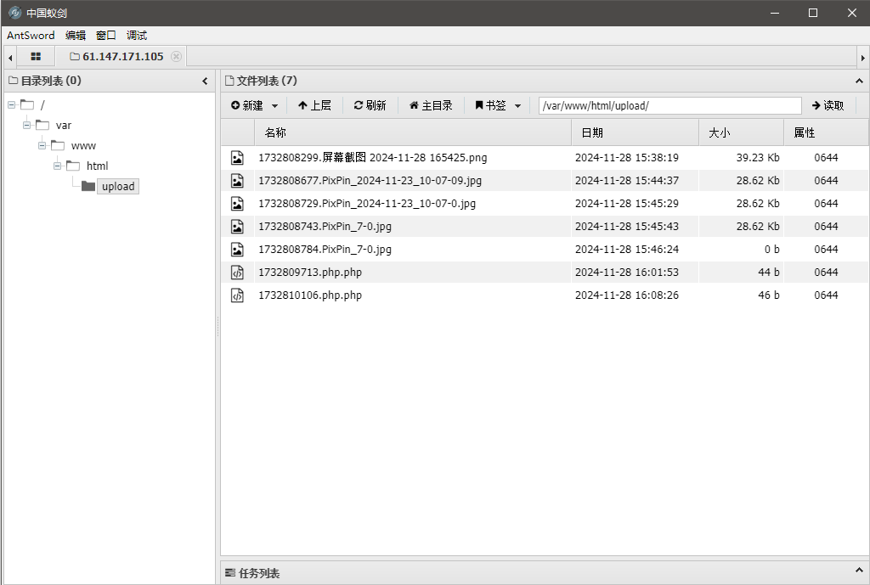Click the path input field
The height and width of the screenshot is (585, 870).
[669, 106]
